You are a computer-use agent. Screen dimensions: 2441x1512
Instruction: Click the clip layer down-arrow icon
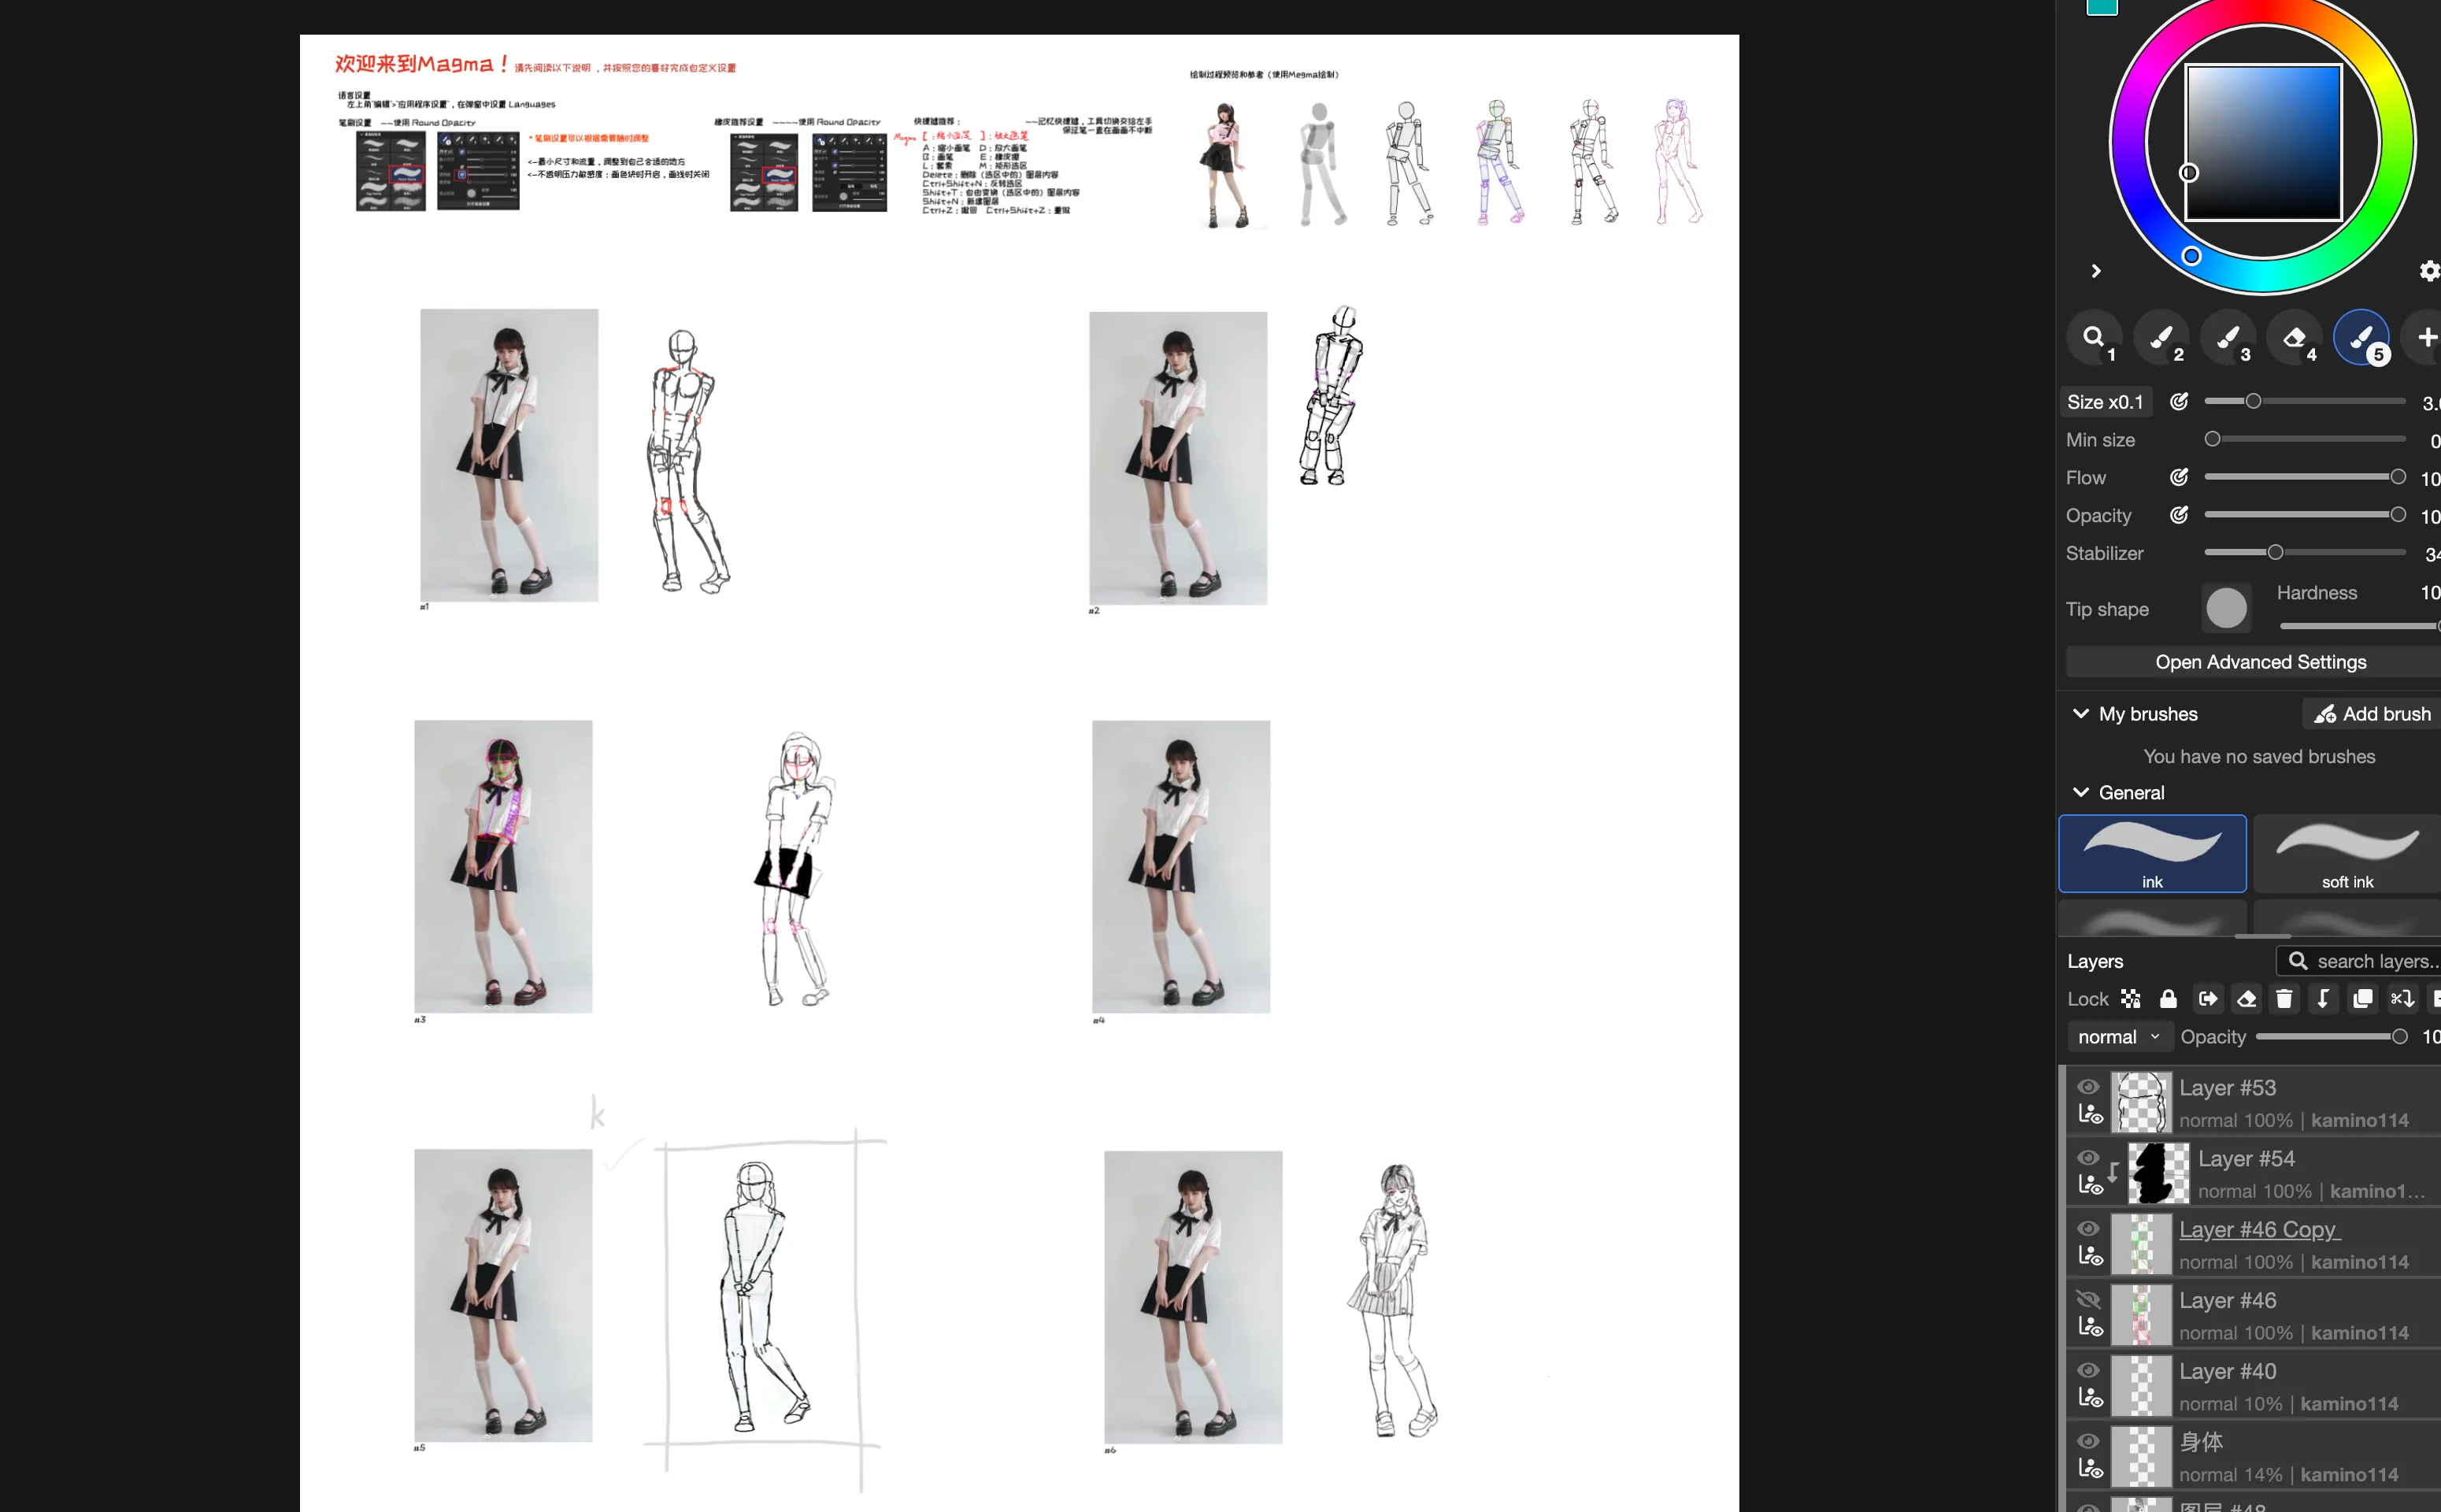tap(2323, 999)
